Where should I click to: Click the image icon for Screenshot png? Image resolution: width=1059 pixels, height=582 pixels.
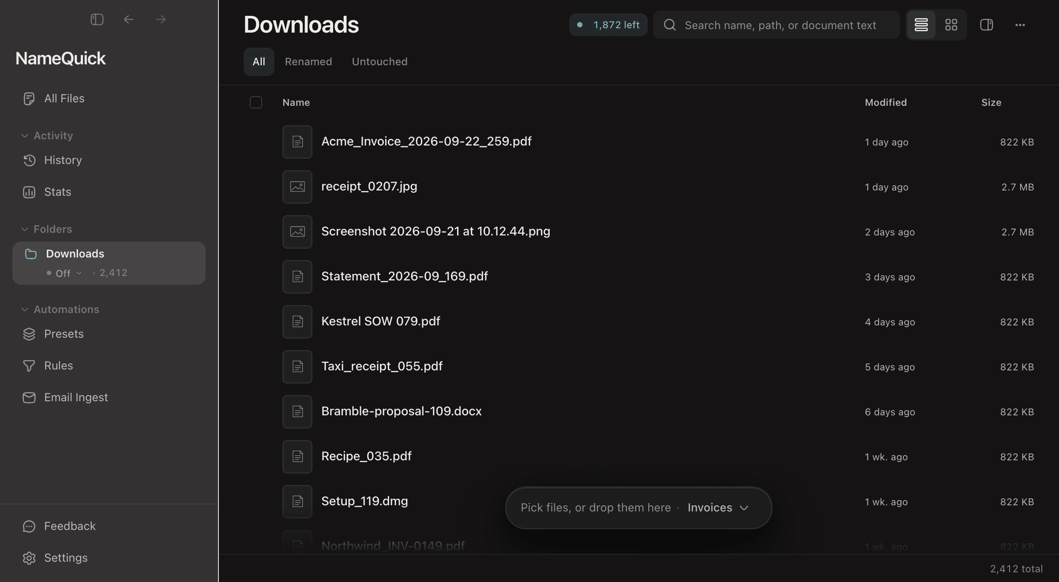point(297,232)
